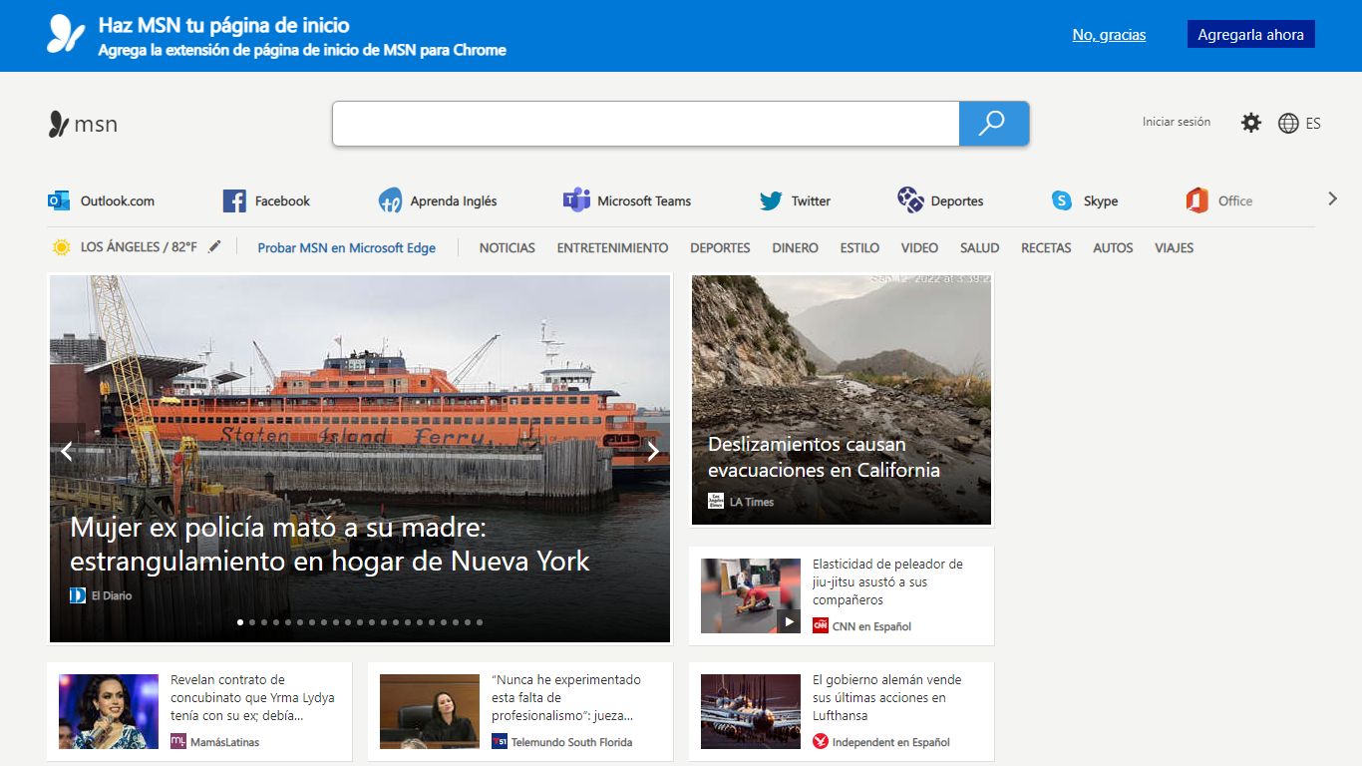Click El Diario source logo

pyautogui.click(x=78, y=595)
